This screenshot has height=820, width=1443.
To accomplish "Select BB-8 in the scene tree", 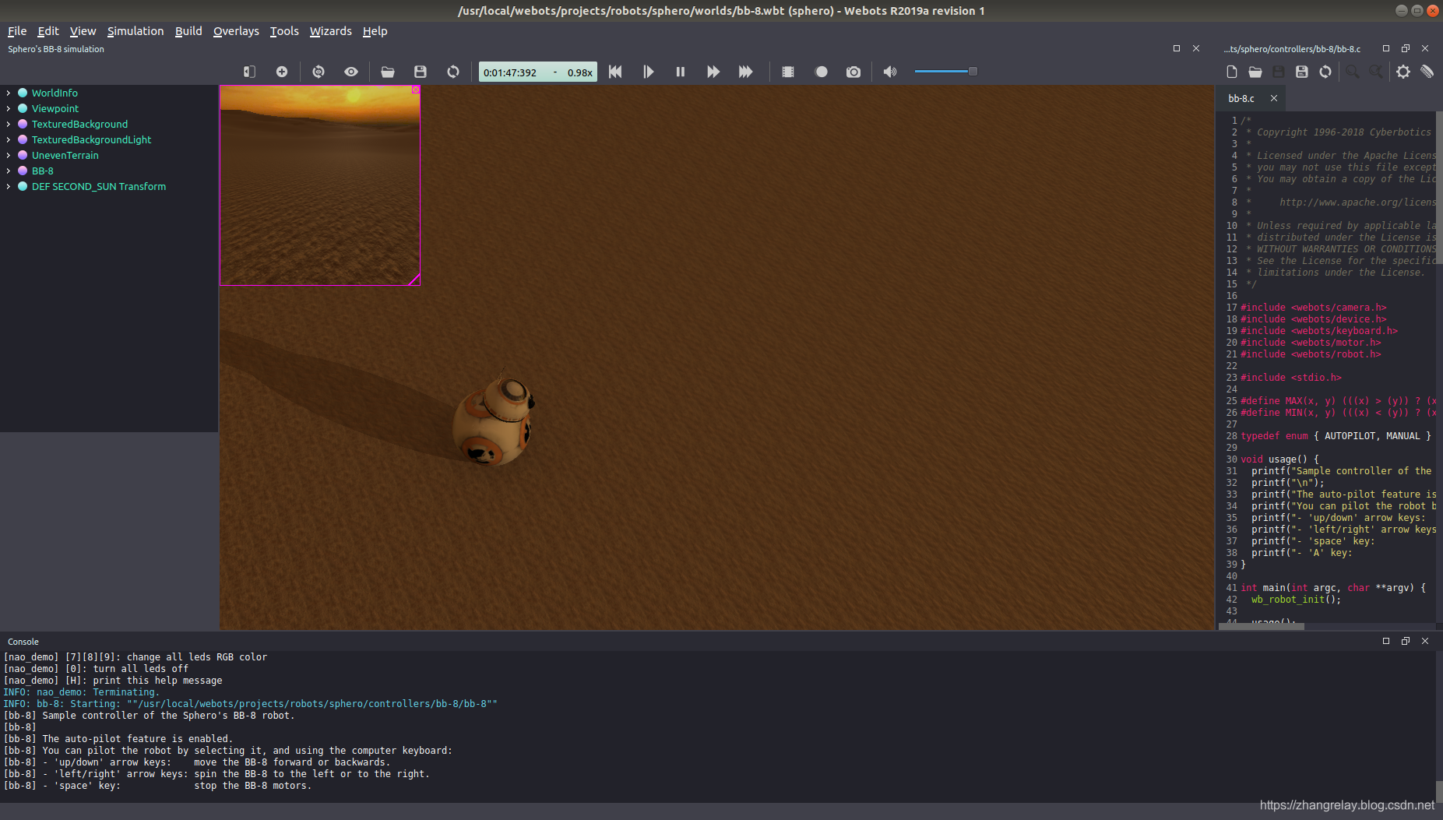I will pyautogui.click(x=43, y=171).
